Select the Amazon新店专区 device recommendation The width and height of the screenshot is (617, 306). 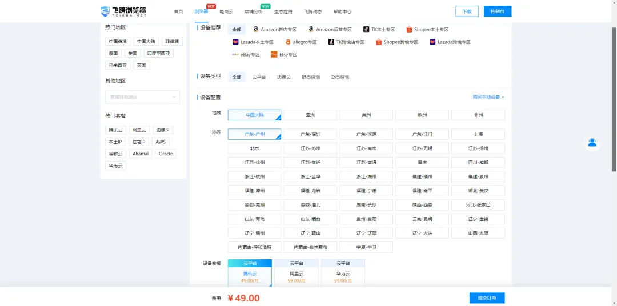pyautogui.click(x=274, y=30)
